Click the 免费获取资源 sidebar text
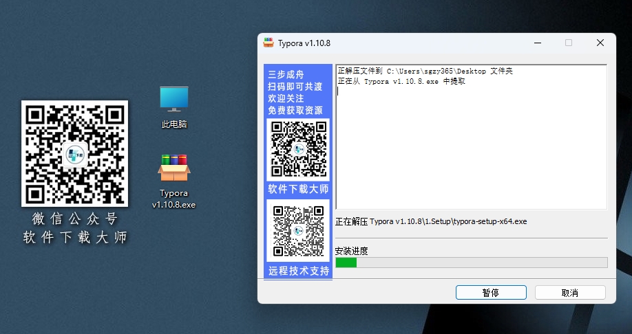632x334 pixels. coord(295,110)
